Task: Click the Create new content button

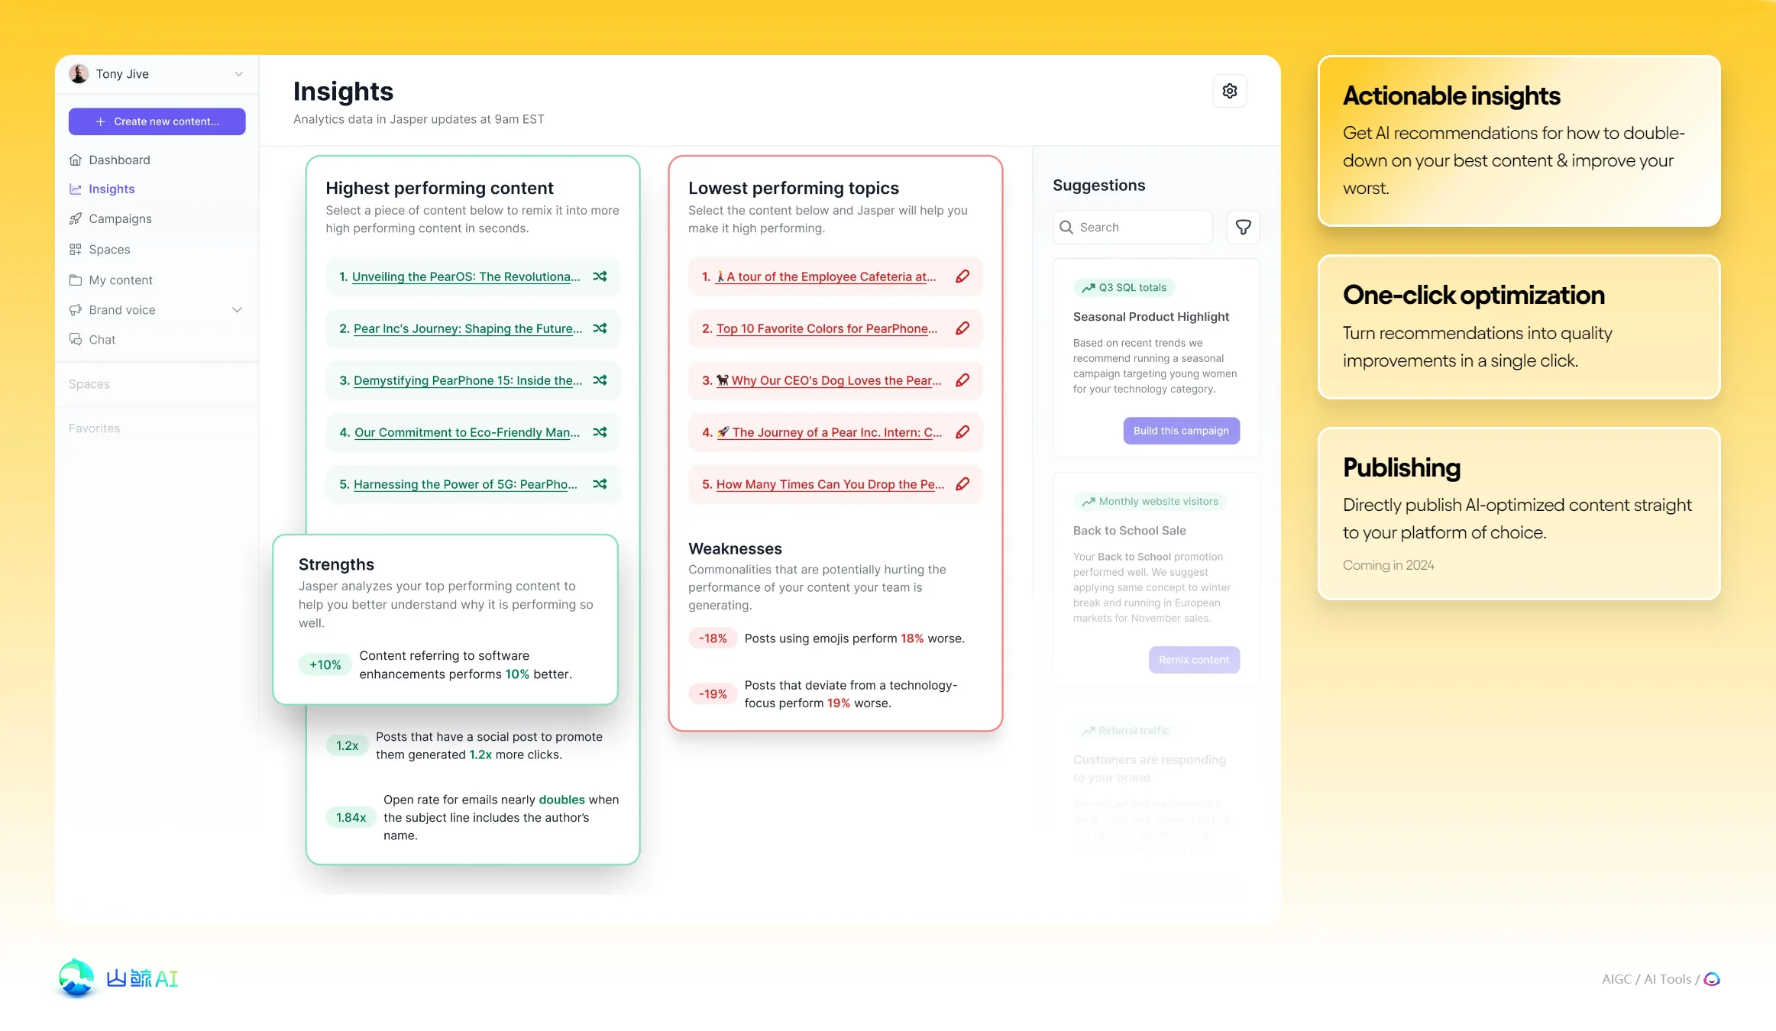Action: 157,121
